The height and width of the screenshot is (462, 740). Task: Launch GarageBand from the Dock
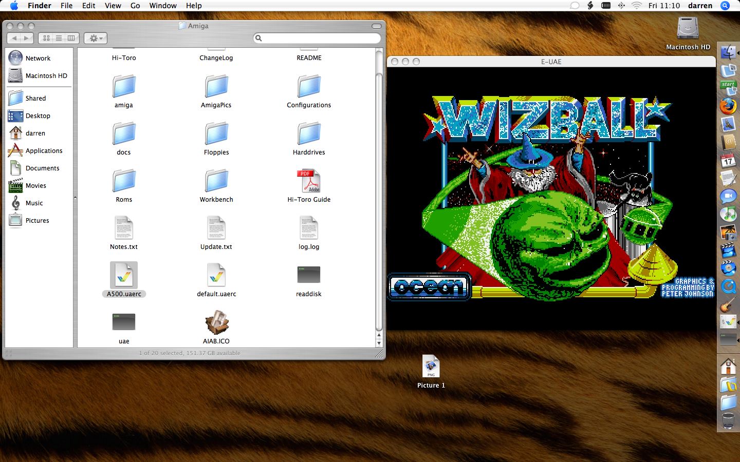tap(728, 304)
